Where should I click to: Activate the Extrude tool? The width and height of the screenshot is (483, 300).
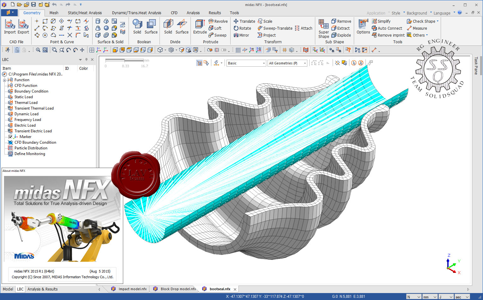coord(200,27)
